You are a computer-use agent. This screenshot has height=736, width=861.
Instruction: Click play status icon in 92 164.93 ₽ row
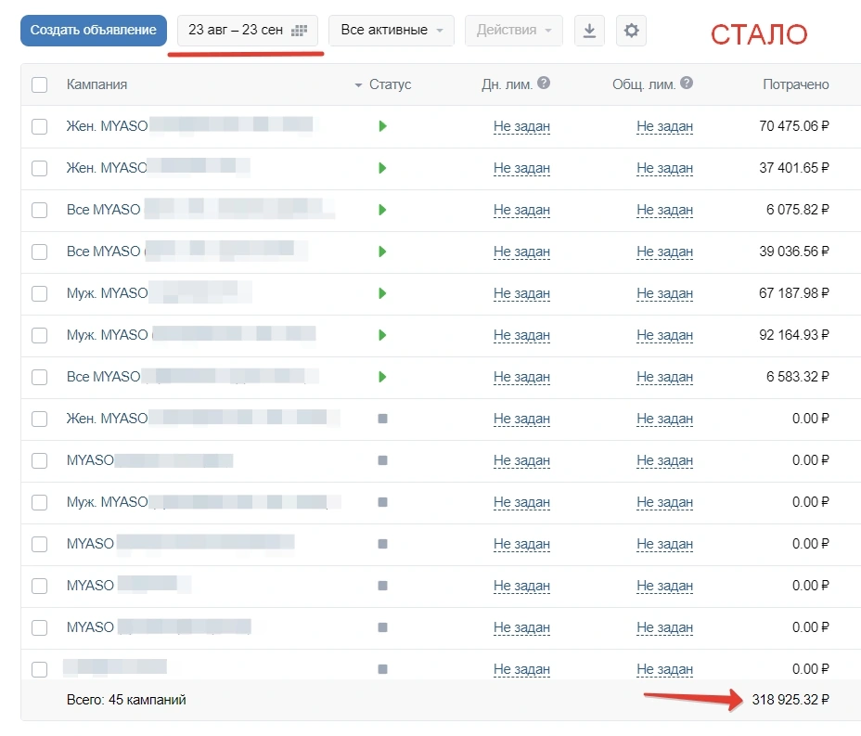[383, 335]
